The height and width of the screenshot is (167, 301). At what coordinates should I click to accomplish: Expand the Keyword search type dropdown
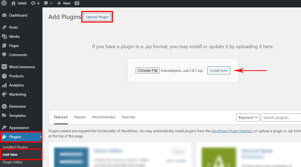[248, 117]
